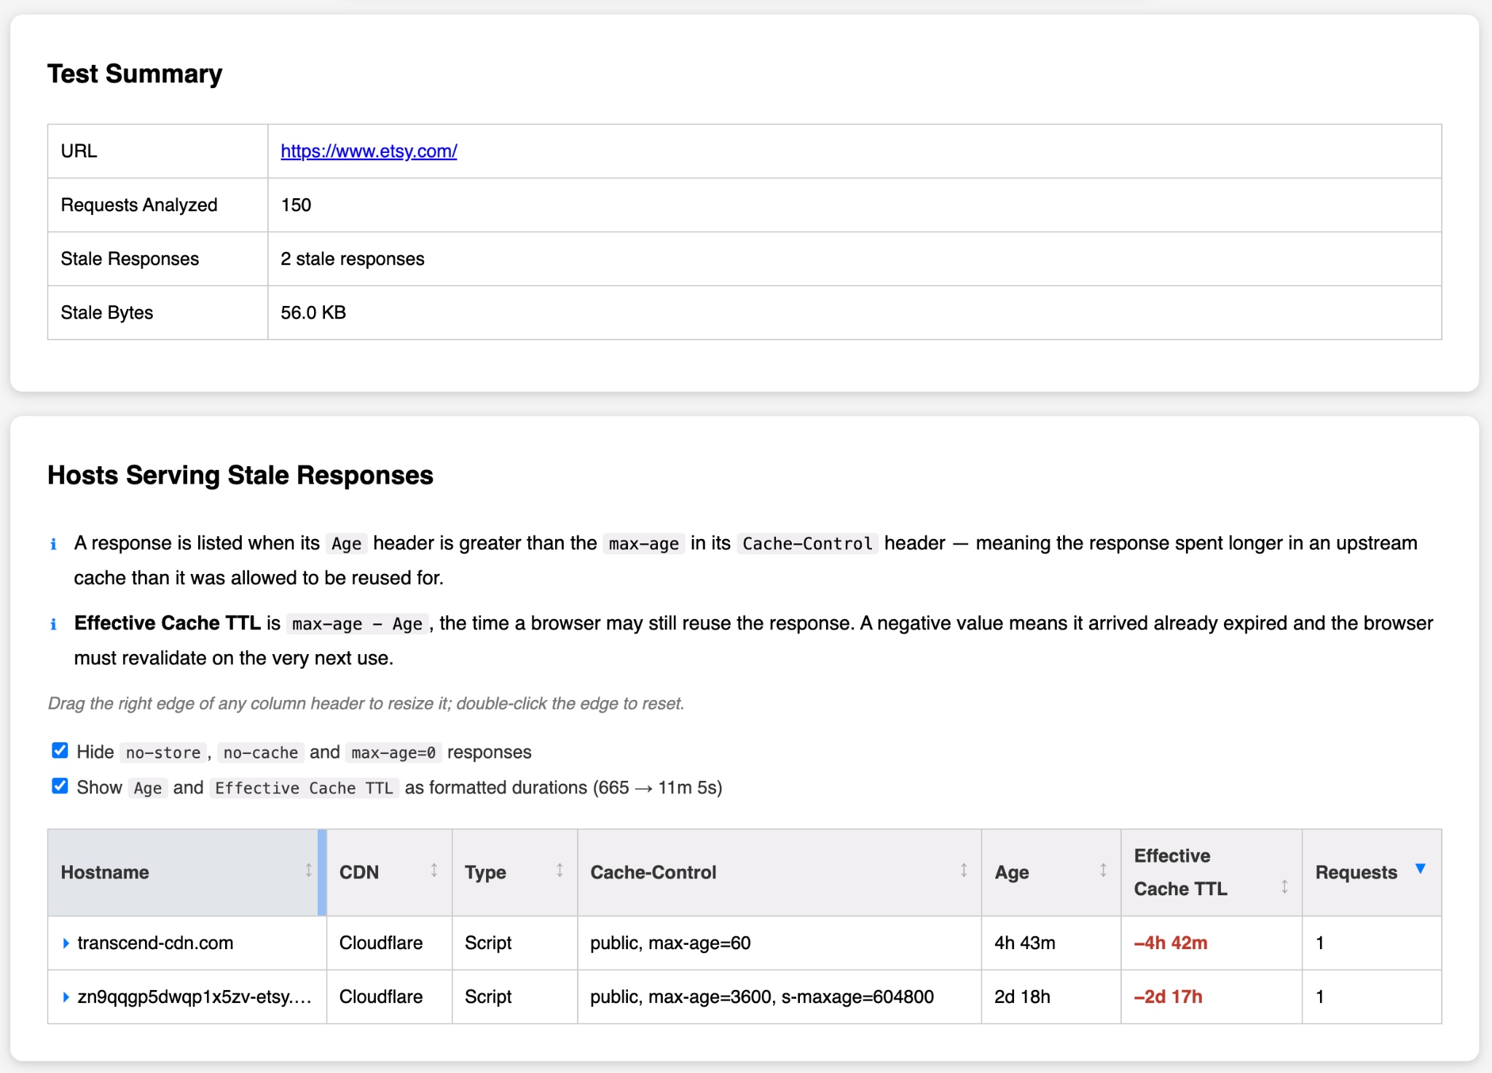
Task: Click the CDN column header
Action: pyautogui.click(x=389, y=872)
